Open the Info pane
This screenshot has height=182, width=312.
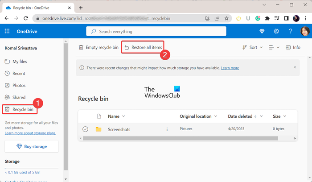[293, 47]
